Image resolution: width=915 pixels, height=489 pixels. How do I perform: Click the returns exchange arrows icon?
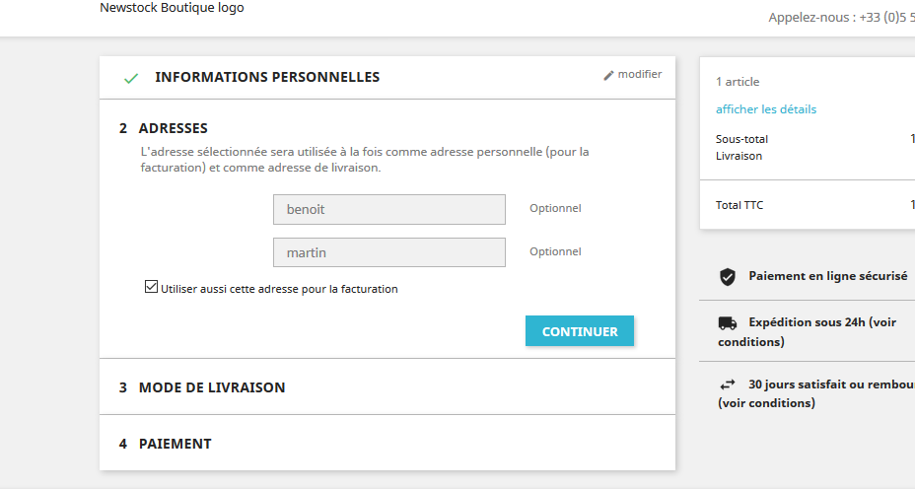(x=728, y=384)
